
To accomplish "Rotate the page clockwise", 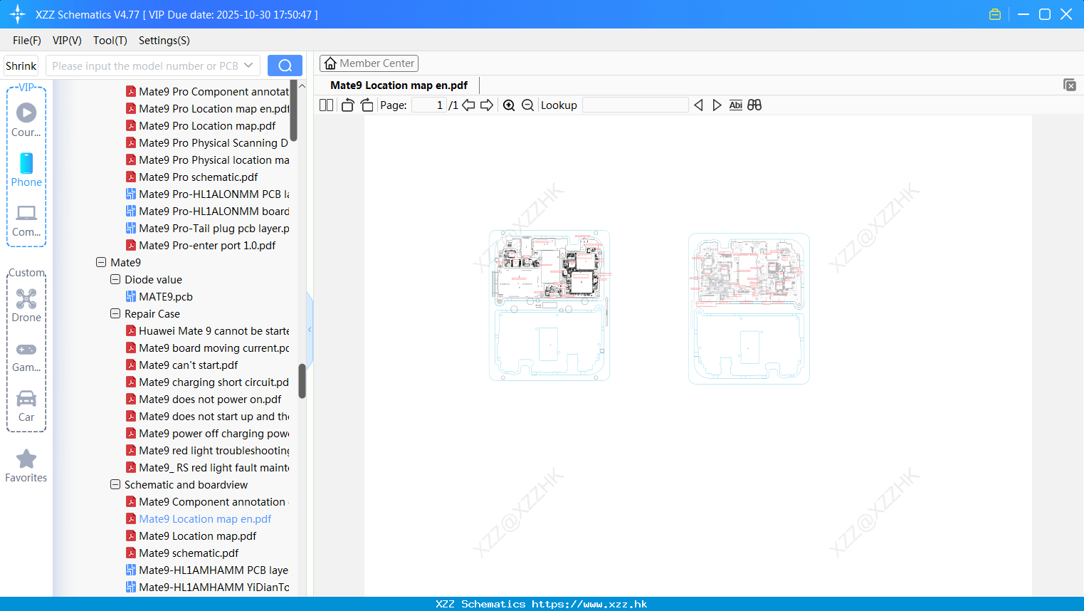I will [x=367, y=105].
